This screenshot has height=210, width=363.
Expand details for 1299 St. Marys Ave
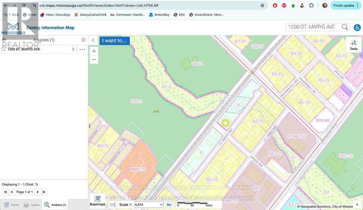[x=73, y=49]
